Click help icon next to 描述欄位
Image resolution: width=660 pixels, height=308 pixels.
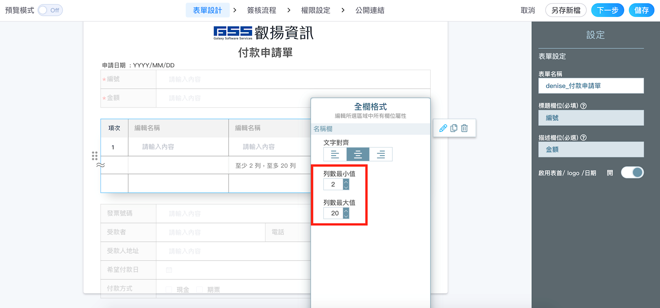click(x=583, y=138)
